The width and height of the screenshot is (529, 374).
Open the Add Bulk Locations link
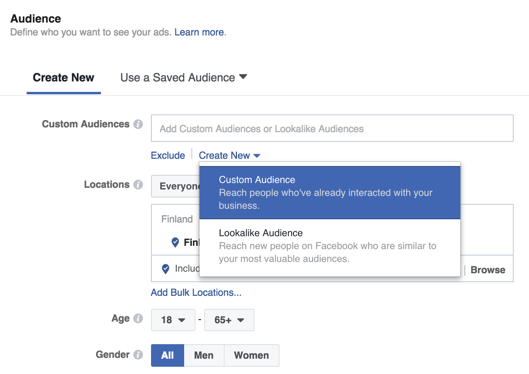click(x=196, y=293)
